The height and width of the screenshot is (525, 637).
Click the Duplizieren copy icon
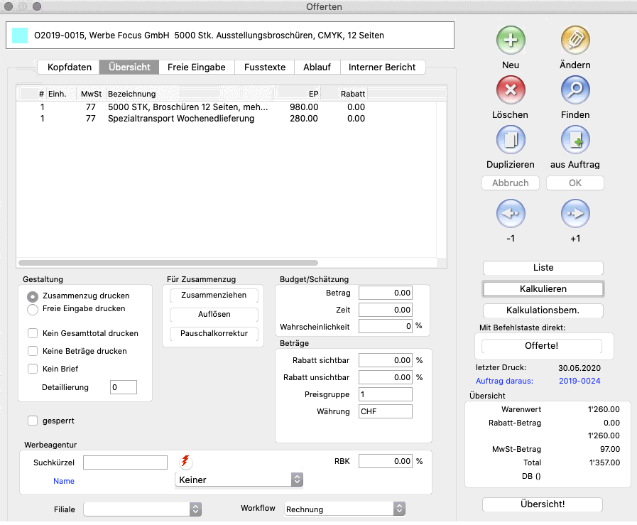coord(510,140)
